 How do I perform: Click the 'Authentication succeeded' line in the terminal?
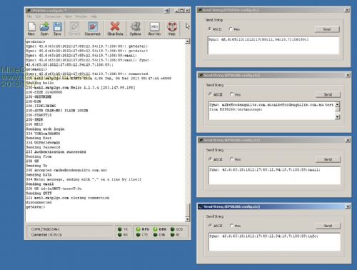pyautogui.click(x=56, y=152)
